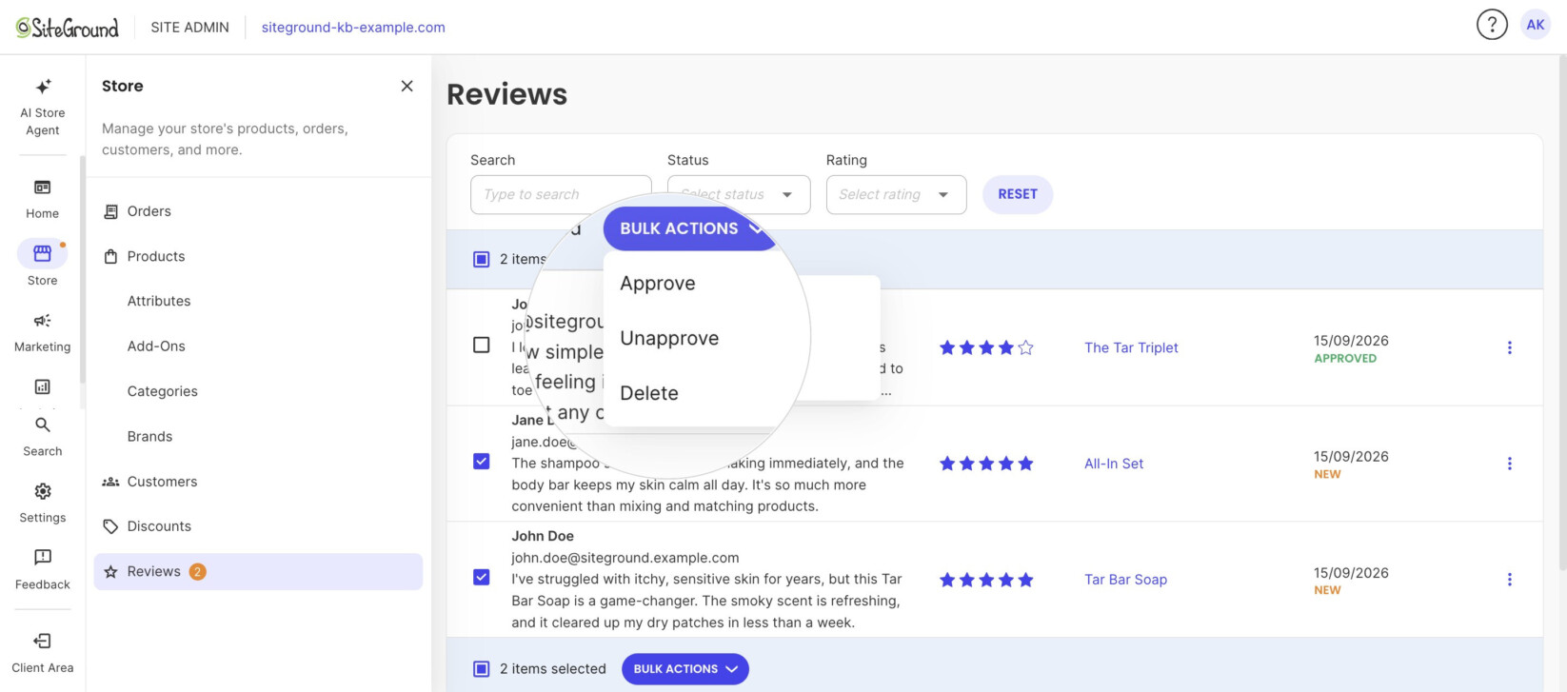Screen dimensions: 1567x692
Task: Close the Store panel
Action: click(407, 86)
